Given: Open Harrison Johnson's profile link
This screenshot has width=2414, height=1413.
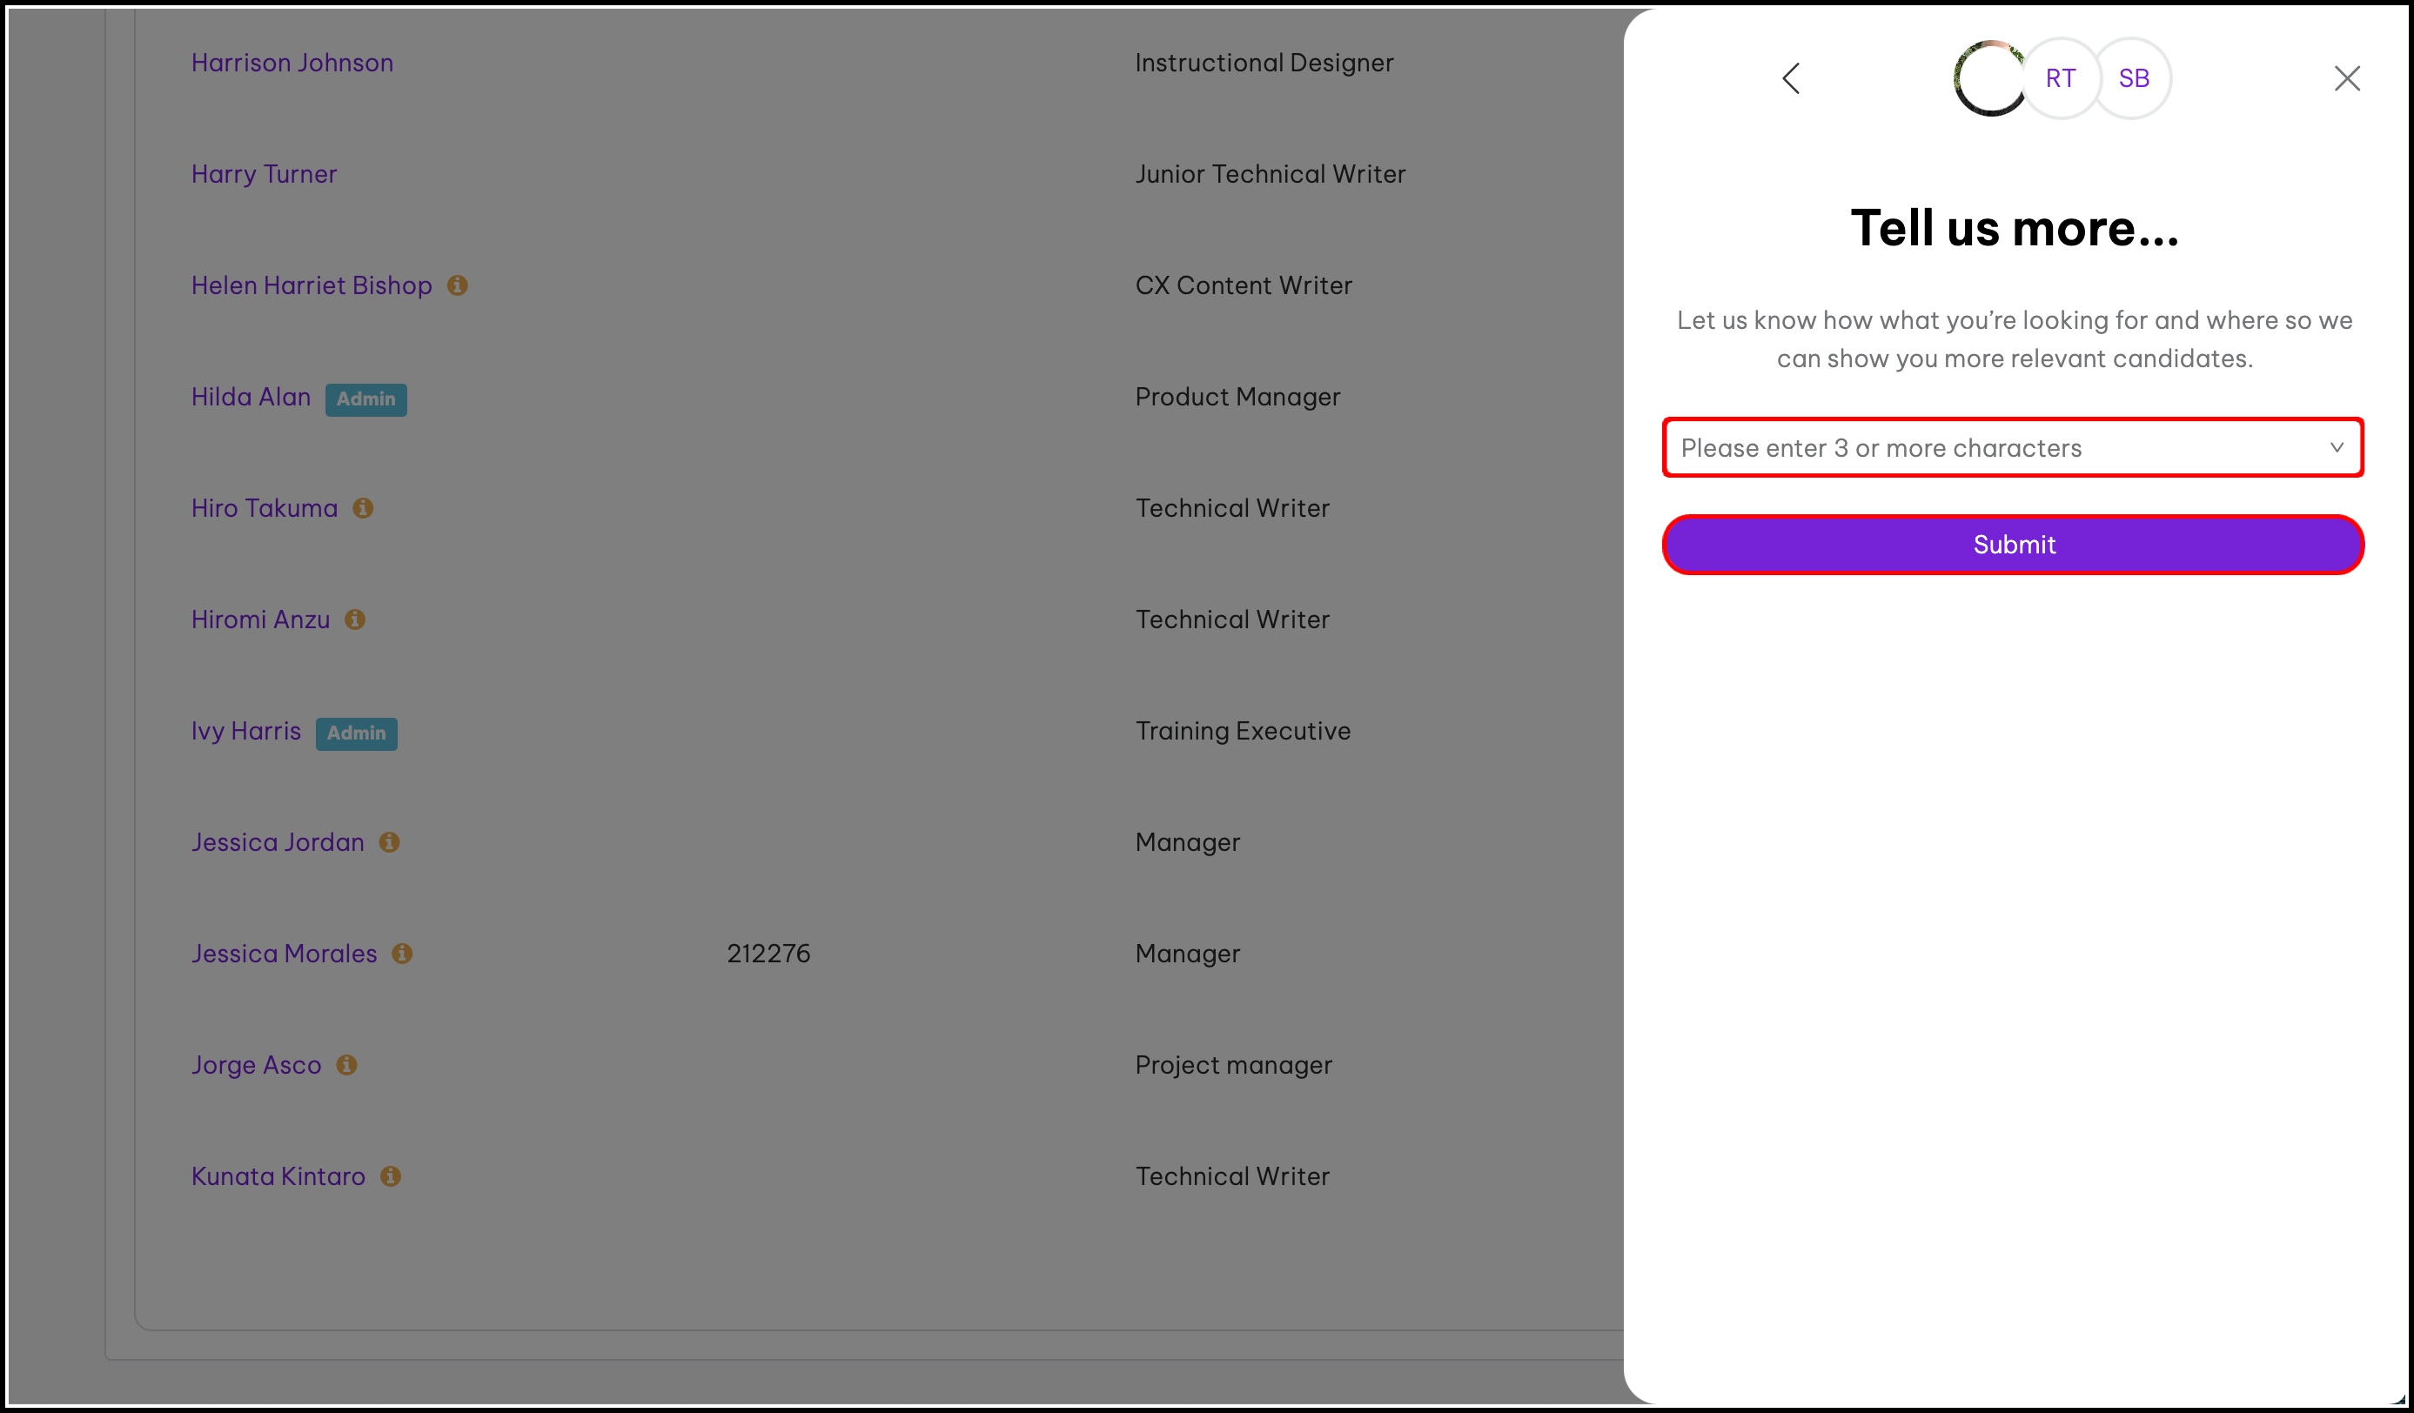Looking at the screenshot, I should [292, 64].
